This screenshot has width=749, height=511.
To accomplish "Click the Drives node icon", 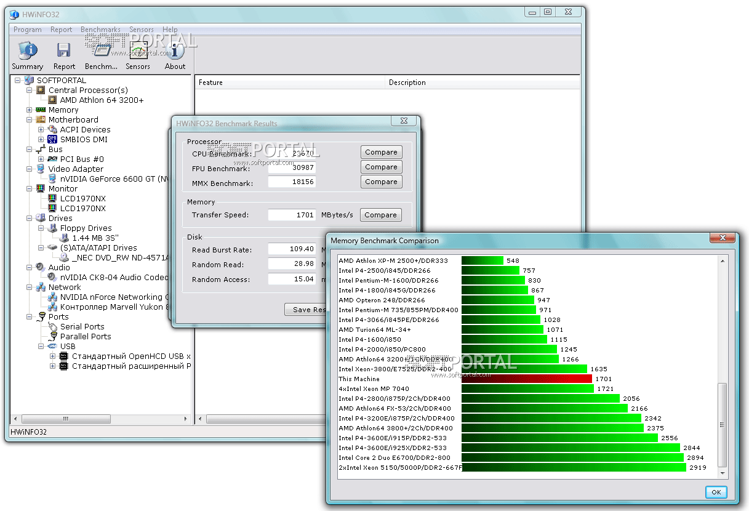I will pyautogui.click(x=41, y=218).
